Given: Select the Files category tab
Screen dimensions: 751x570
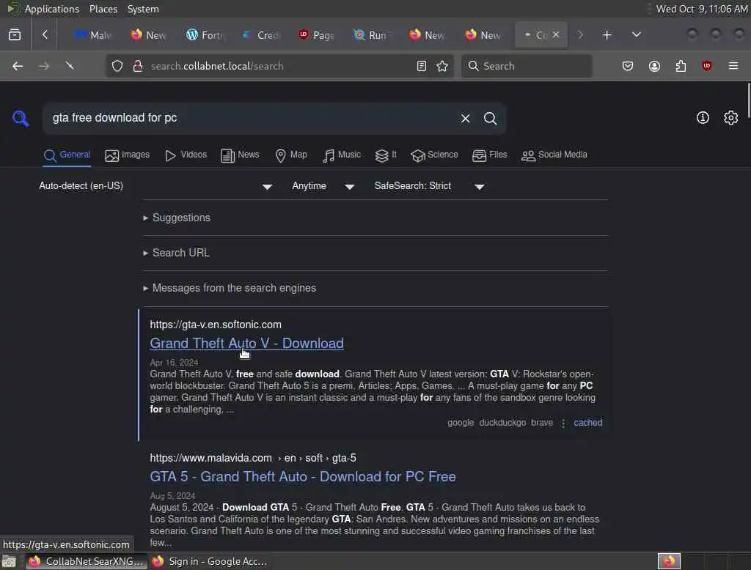Looking at the screenshot, I should click(489, 155).
